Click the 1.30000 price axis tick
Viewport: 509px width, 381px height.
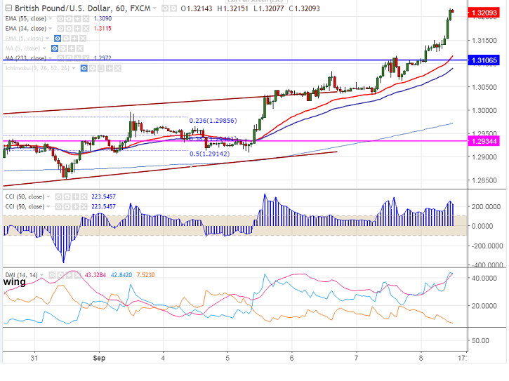[x=484, y=110]
